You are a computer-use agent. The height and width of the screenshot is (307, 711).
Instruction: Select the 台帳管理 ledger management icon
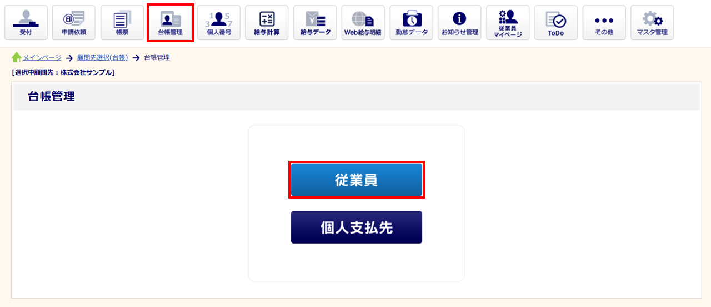171,23
